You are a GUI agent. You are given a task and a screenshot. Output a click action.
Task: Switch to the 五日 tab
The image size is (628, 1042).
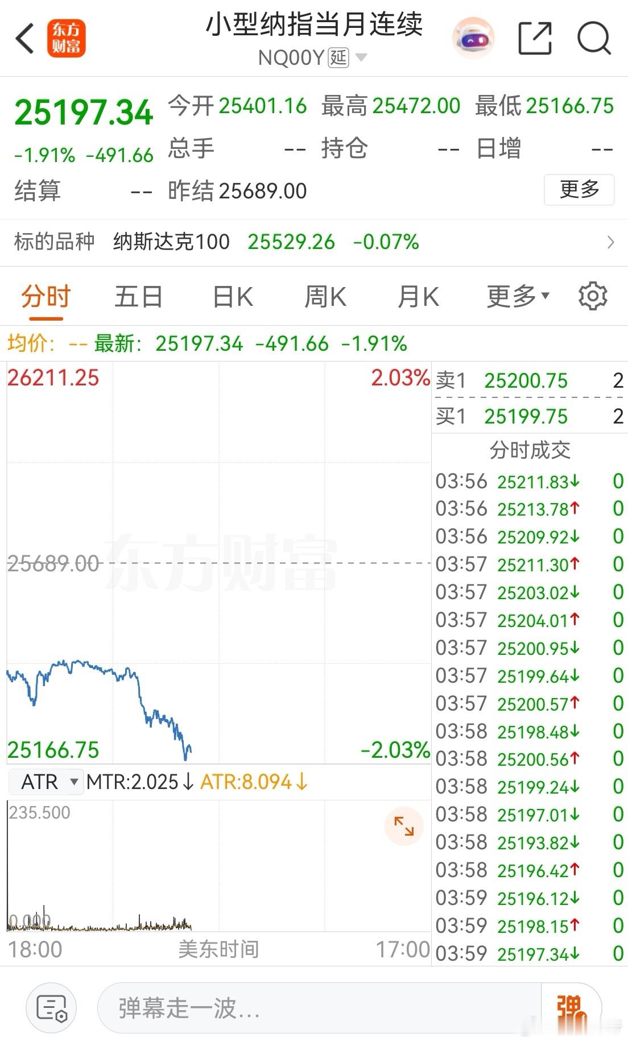pyautogui.click(x=137, y=296)
